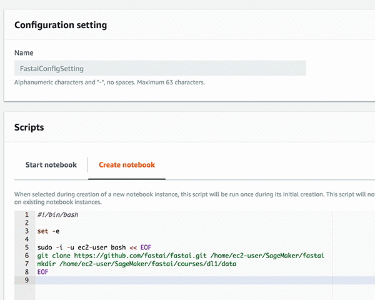Click the Configuration setting heading

[61, 26]
